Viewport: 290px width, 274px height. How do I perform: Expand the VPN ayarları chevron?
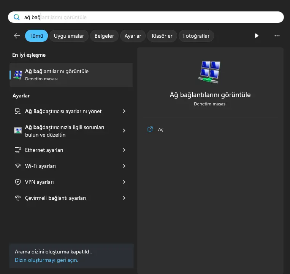click(124, 182)
